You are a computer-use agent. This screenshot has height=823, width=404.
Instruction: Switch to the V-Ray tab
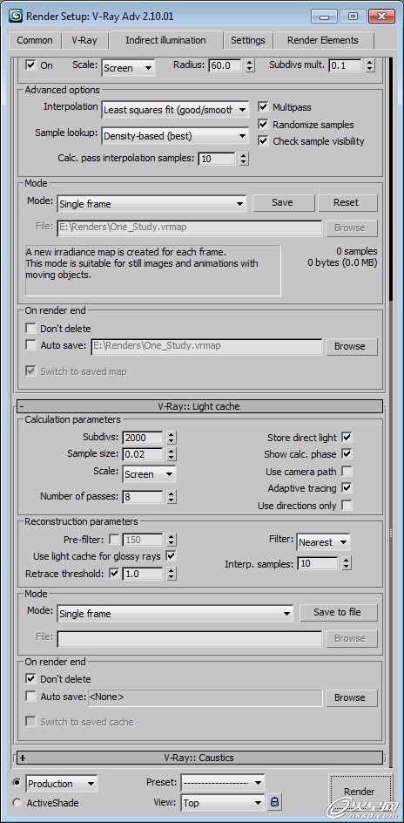84,40
